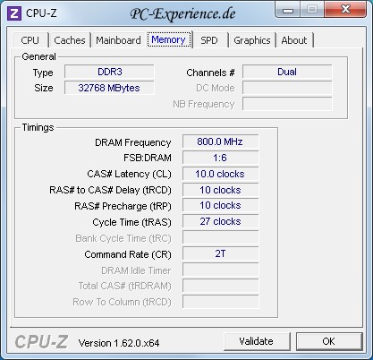The height and width of the screenshot is (360, 373).
Task: Click the CAS# Latency 10.0 clocks field
Action: pyautogui.click(x=220, y=174)
